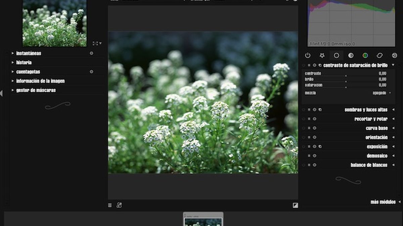The width and height of the screenshot is (403, 226).
Task: Select the tone modules group icon
Action: point(351,55)
